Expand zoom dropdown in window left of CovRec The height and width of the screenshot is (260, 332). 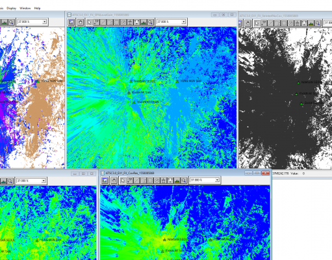pyautogui.click(x=44, y=181)
